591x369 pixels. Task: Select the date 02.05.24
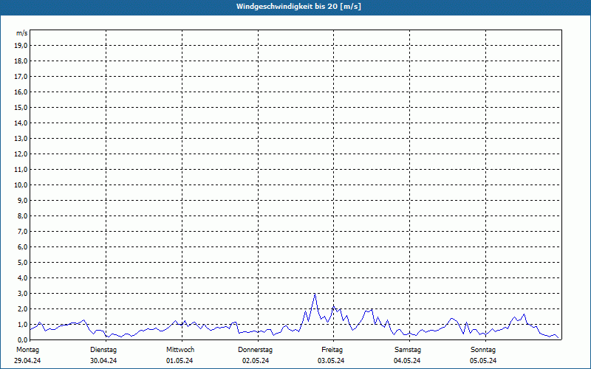pos(256,361)
